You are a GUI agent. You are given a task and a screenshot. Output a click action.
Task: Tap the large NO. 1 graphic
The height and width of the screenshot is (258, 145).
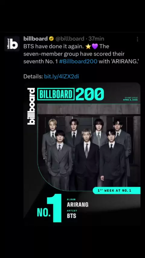click(49, 208)
